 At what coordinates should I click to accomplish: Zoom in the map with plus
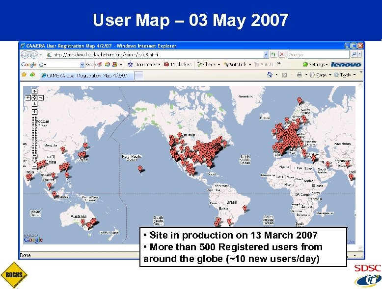(x=34, y=112)
